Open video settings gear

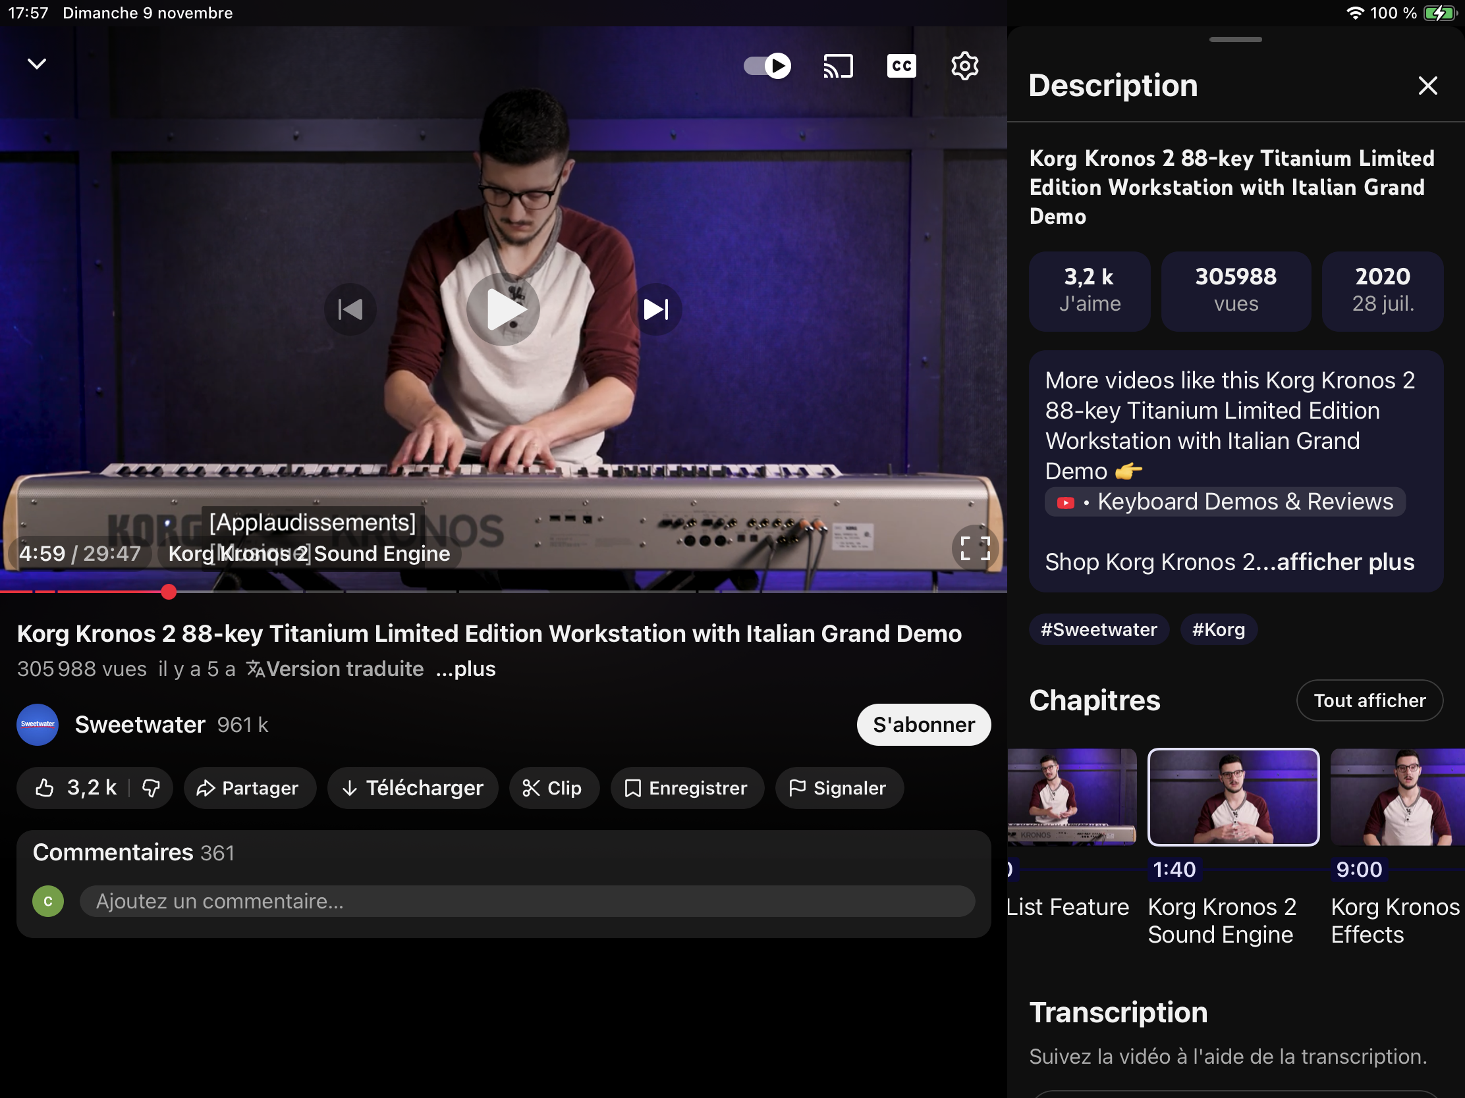point(964,66)
